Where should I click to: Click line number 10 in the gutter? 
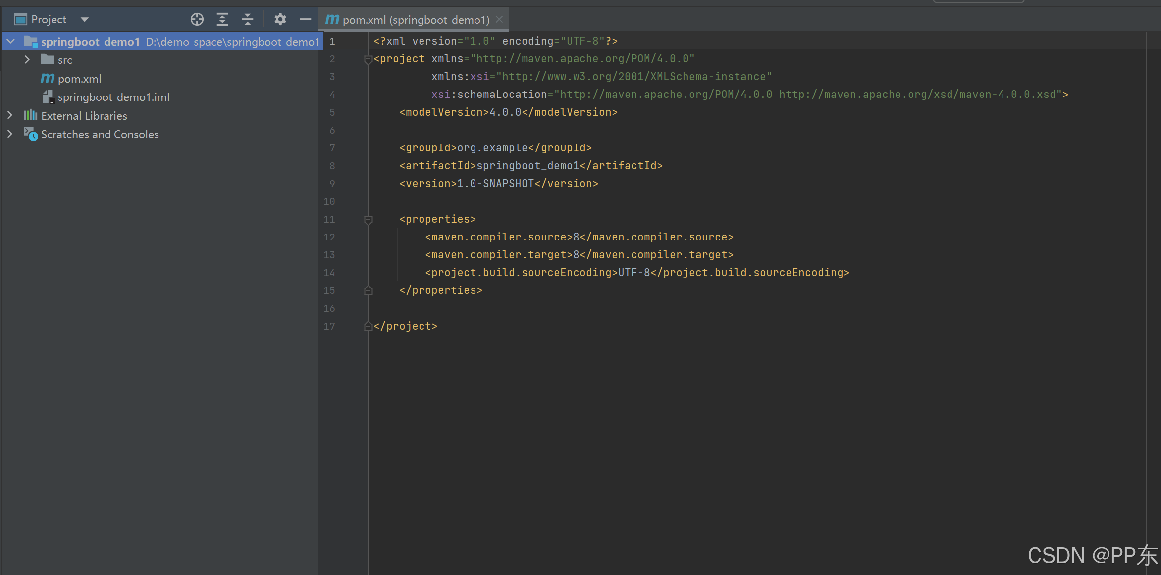(329, 201)
